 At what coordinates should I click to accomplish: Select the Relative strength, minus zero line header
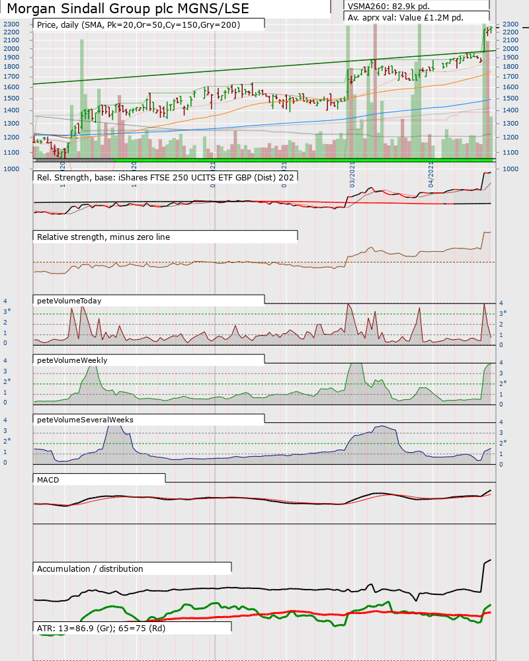click(103, 237)
